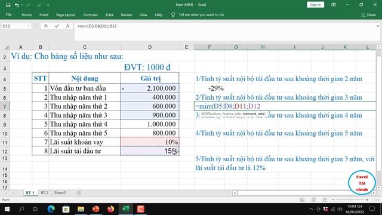The image size is (382, 215).
Task: Open Task View on the taskbar
Action: point(36,209)
